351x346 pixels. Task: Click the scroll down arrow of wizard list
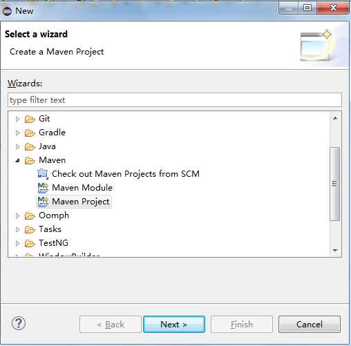click(335, 250)
